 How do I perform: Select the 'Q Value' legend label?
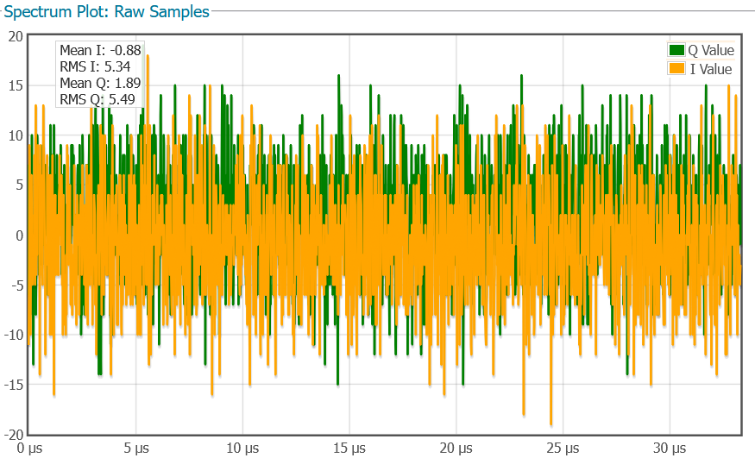pos(711,50)
